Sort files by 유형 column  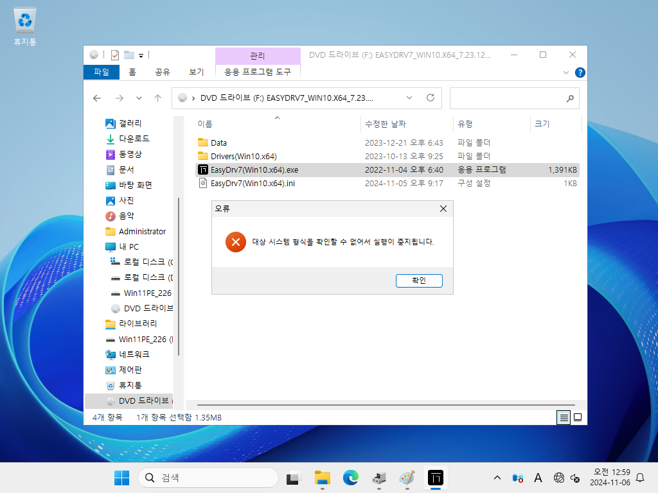coord(492,124)
